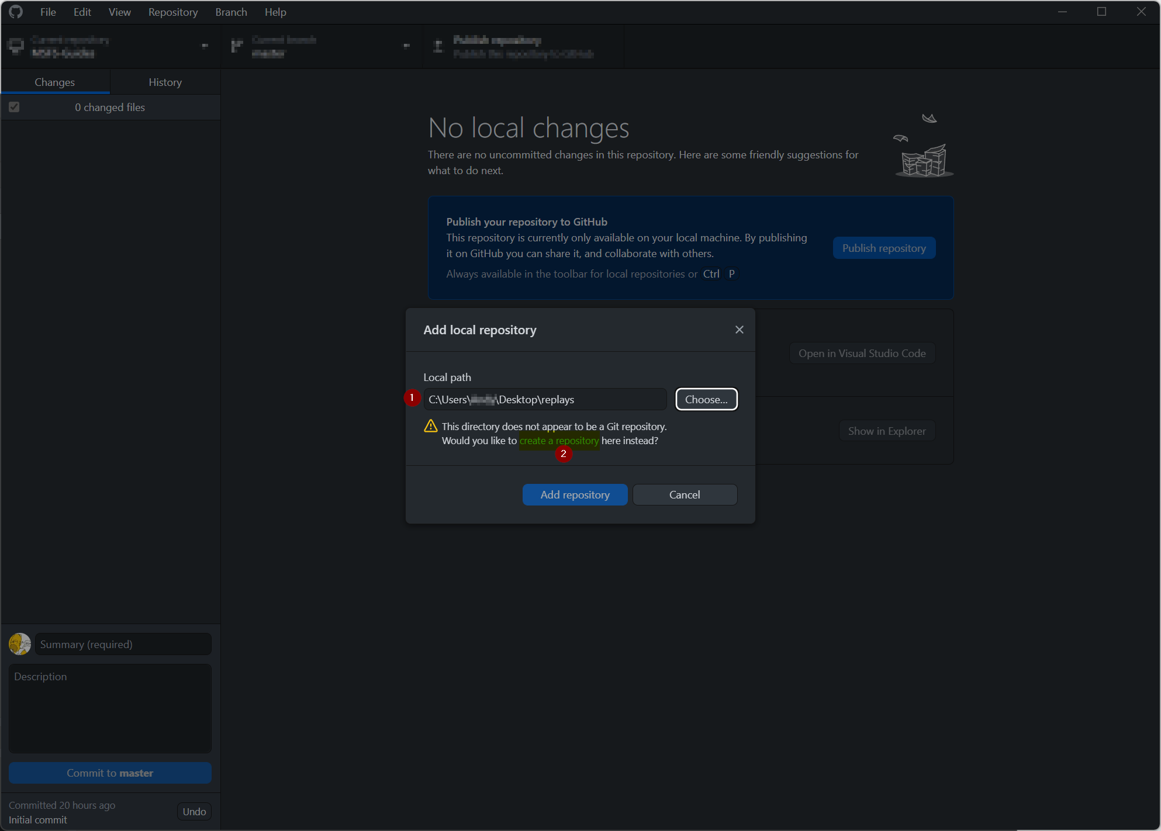
Task: Open the View menu
Action: tap(120, 12)
